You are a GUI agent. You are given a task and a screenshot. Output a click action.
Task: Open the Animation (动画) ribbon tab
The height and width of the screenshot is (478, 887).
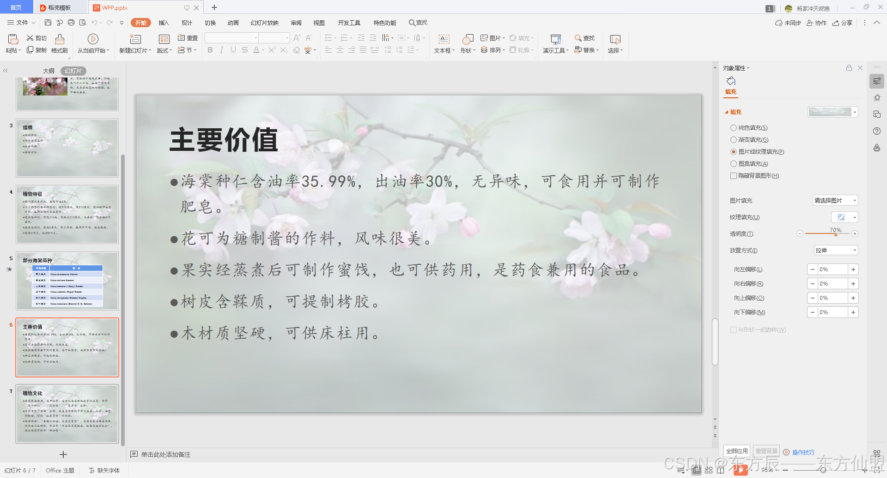tap(233, 23)
